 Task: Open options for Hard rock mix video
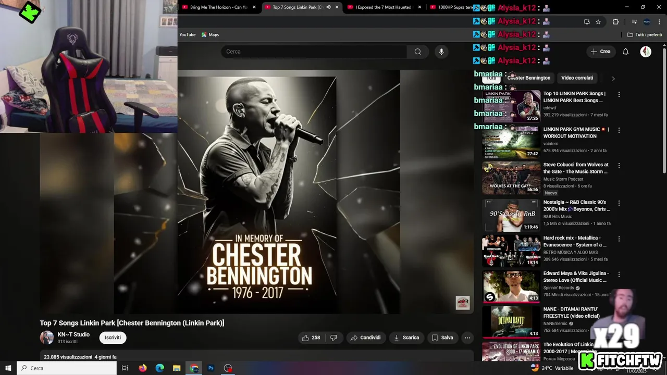(619, 239)
